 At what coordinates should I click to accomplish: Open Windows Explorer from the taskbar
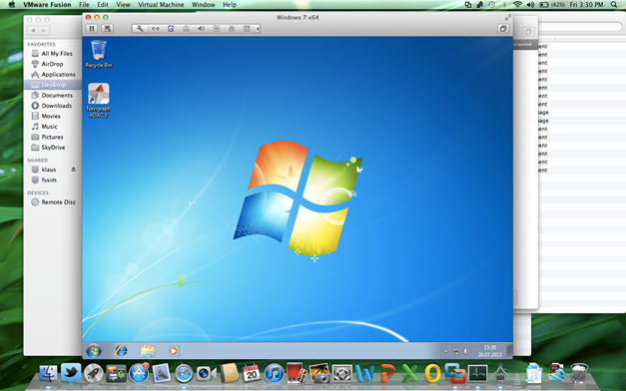pos(148,351)
